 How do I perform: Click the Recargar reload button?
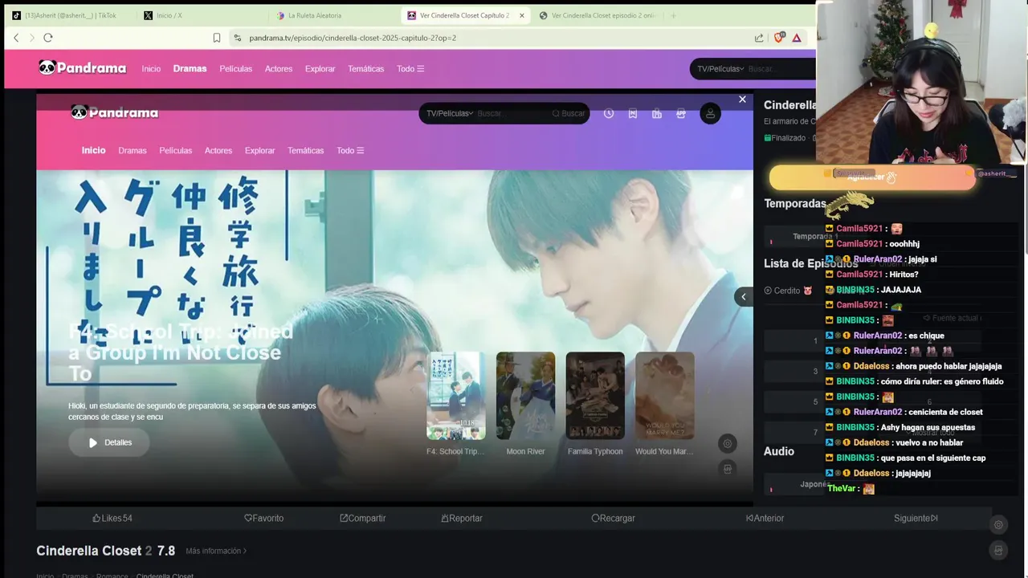click(614, 518)
